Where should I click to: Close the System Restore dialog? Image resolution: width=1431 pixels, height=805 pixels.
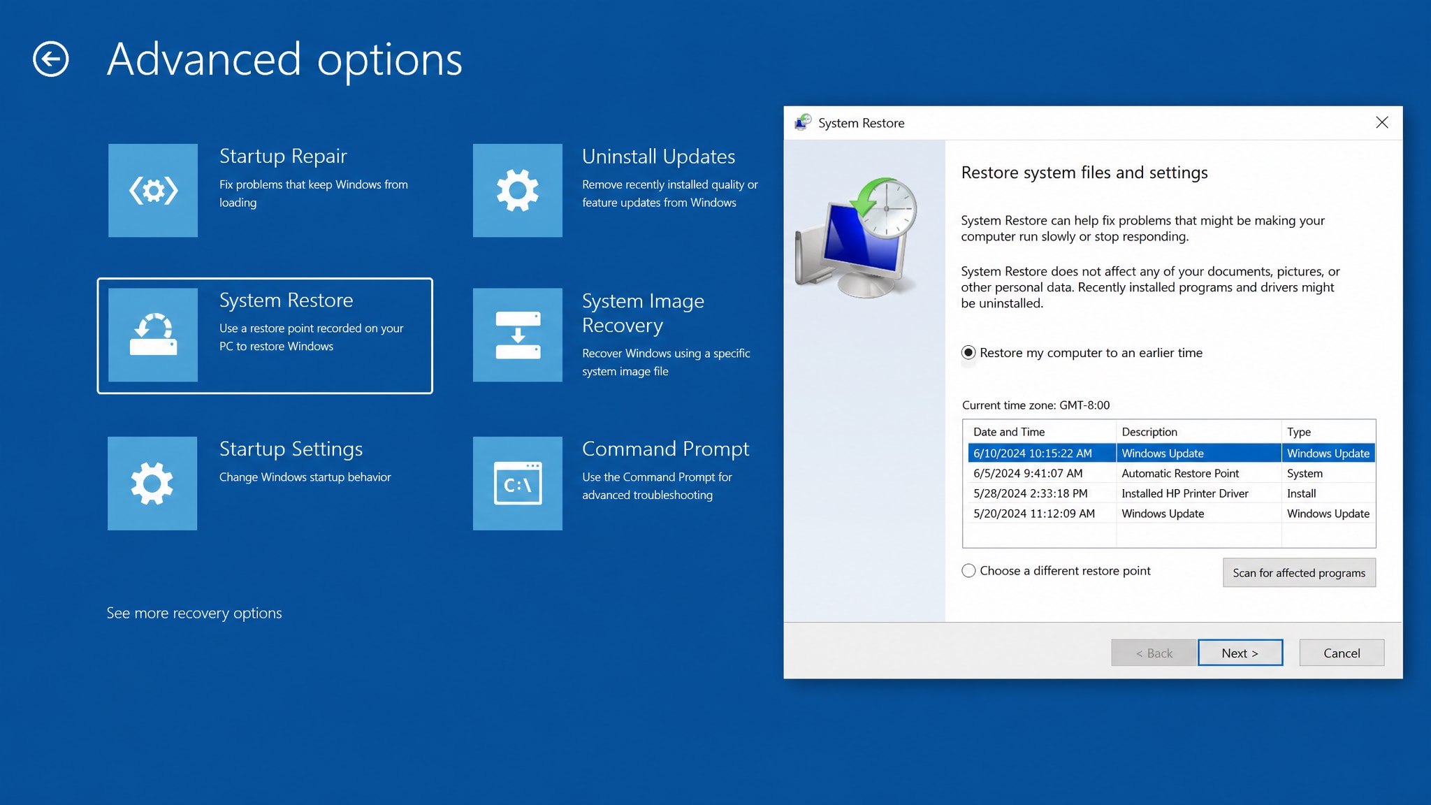(x=1381, y=123)
